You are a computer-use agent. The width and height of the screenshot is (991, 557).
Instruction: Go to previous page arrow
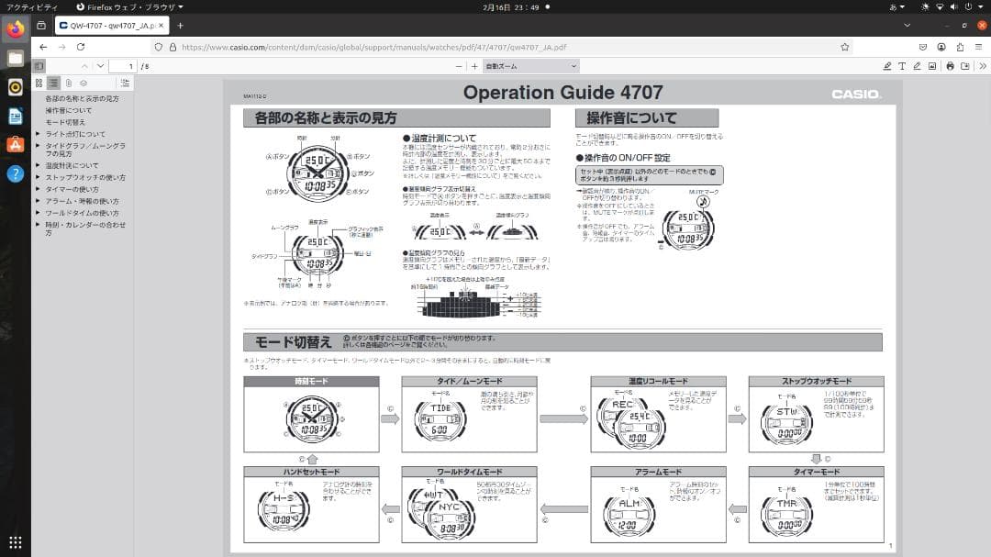84,66
